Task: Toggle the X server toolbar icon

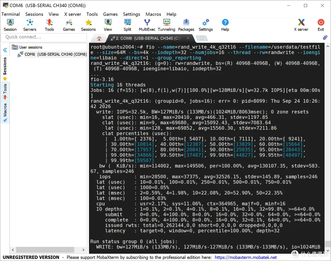Action: click(301, 25)
